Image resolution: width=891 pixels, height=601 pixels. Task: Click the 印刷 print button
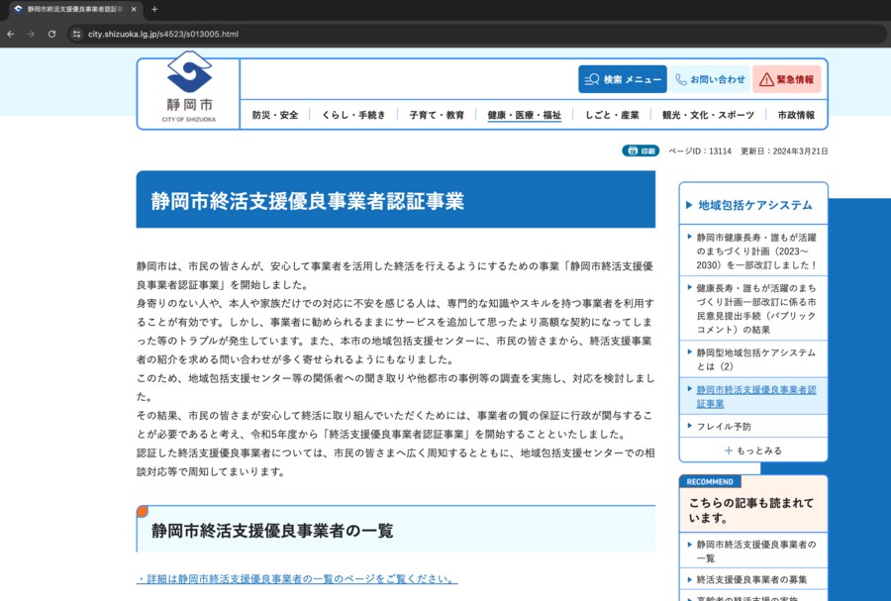pyautogui.click(x=641, y=151)
